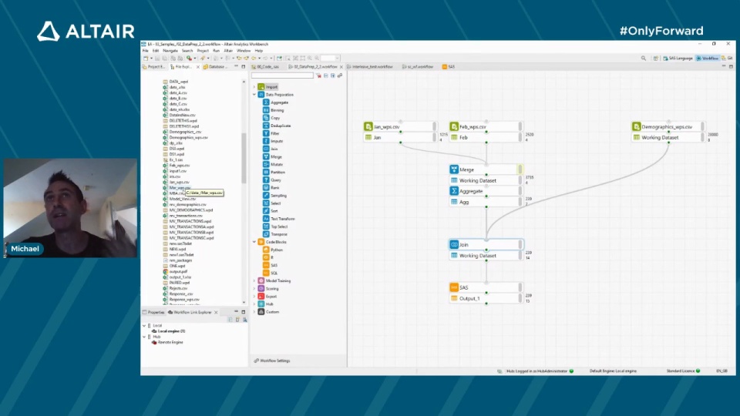740x416 pixels.
Task: Switch to the 00_Code_sas editor tab
Action: [x=268, y=67]
